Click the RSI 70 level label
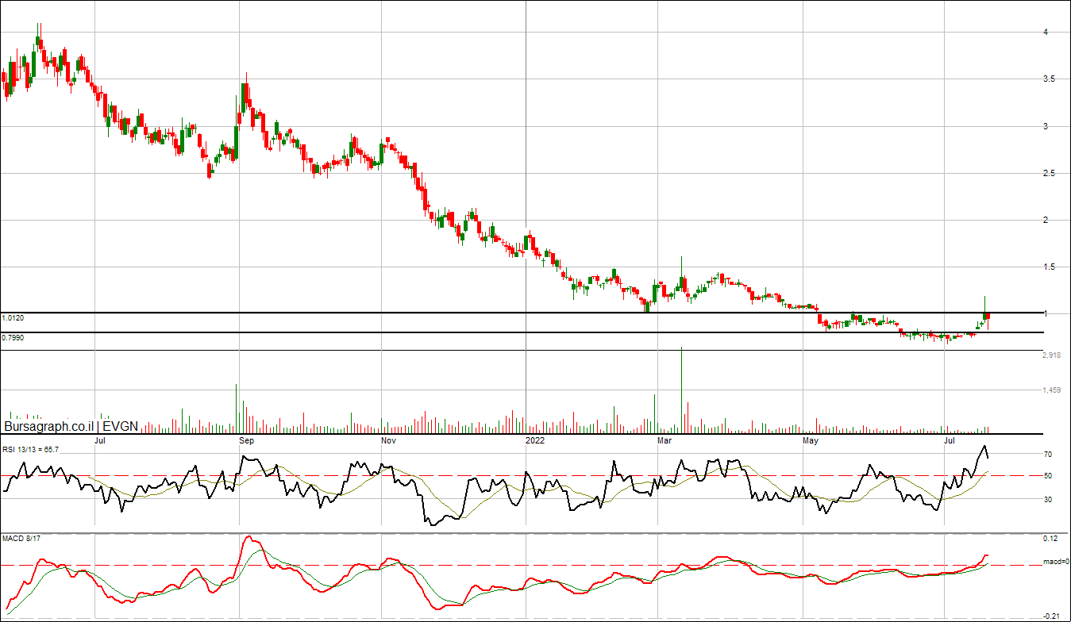The image size is (1071, 622). (1047, 455)
